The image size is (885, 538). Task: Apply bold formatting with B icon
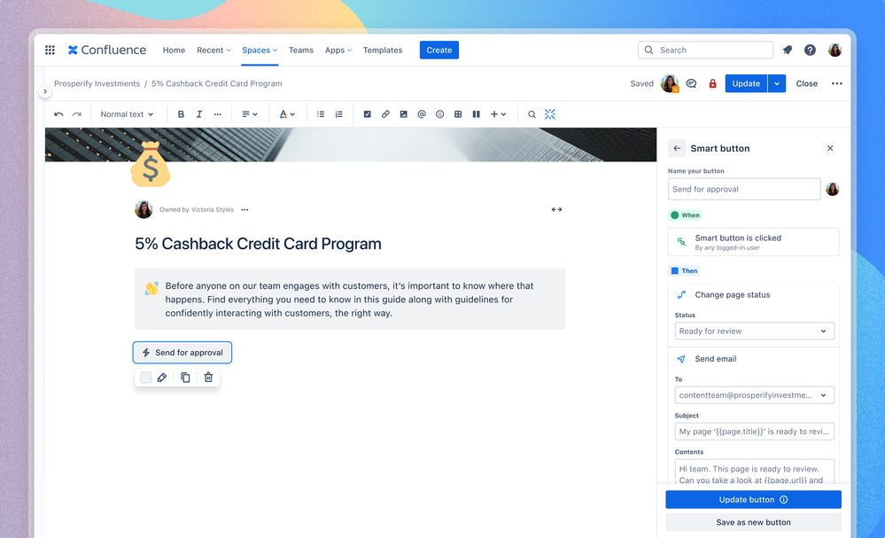click(x=181, y=114)
